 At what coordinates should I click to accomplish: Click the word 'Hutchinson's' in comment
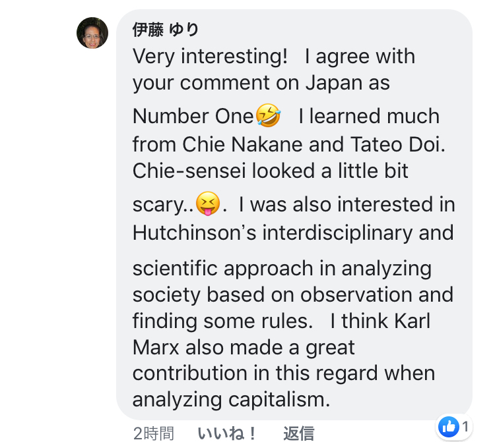pyautogui.click(x=194, y=233)
